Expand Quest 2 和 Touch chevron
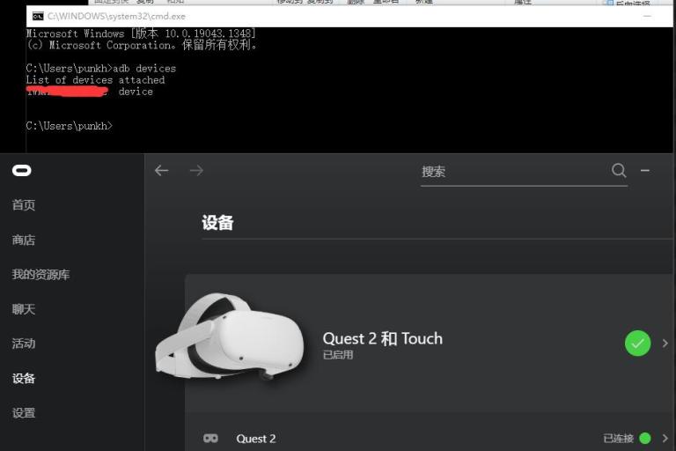The image size is (676, 451). pyautogui.click(x=665, y=344)
